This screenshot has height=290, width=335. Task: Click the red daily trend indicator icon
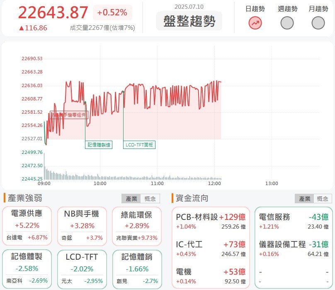click(x=255, y=23)
